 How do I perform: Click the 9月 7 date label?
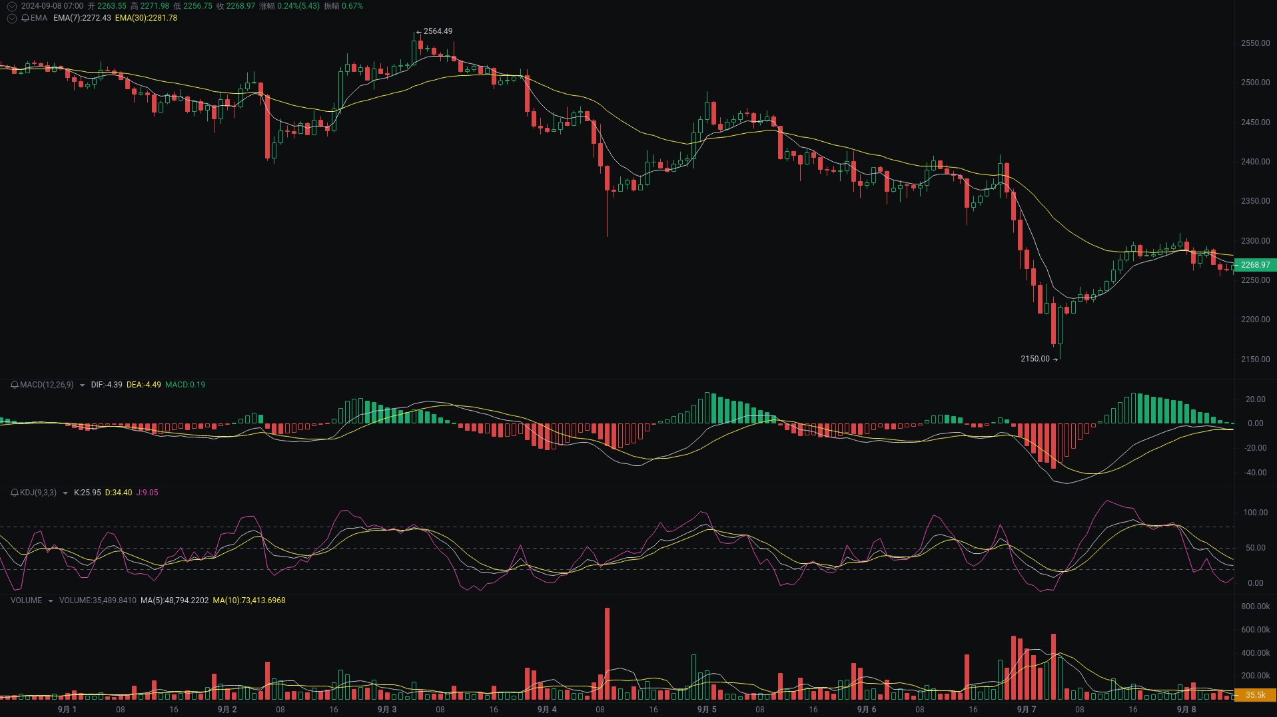1027,710
